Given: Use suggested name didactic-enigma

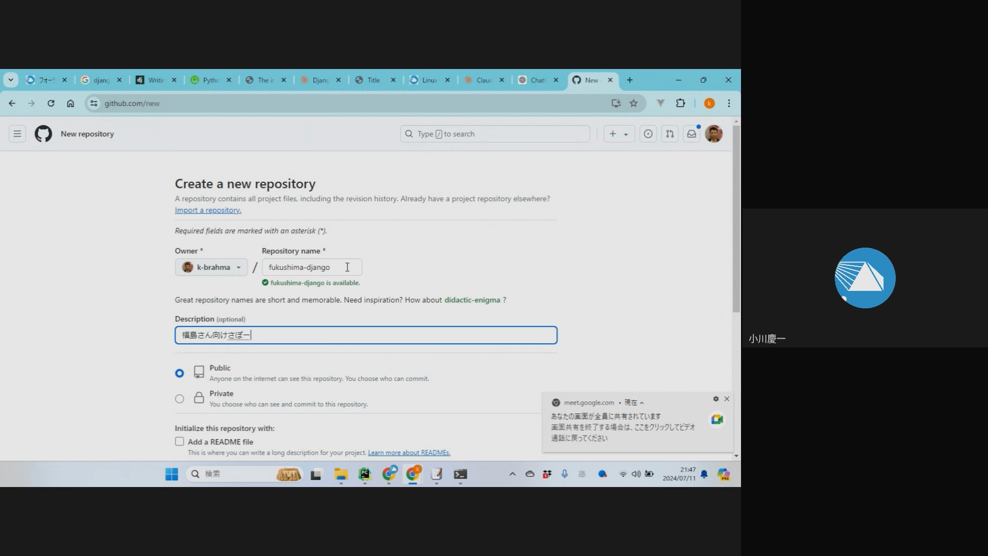Looking at the screenshot, I should coord(472,300).
